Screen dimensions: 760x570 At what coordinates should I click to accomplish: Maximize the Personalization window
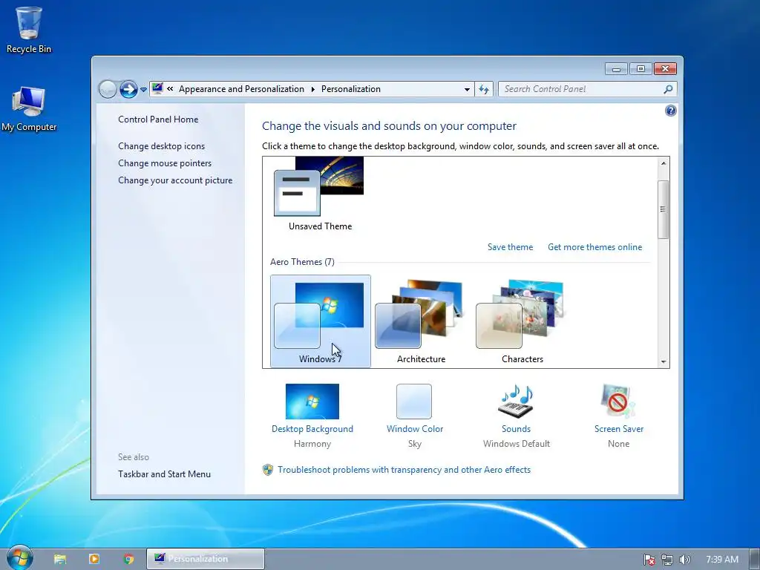tap(641, 69)
